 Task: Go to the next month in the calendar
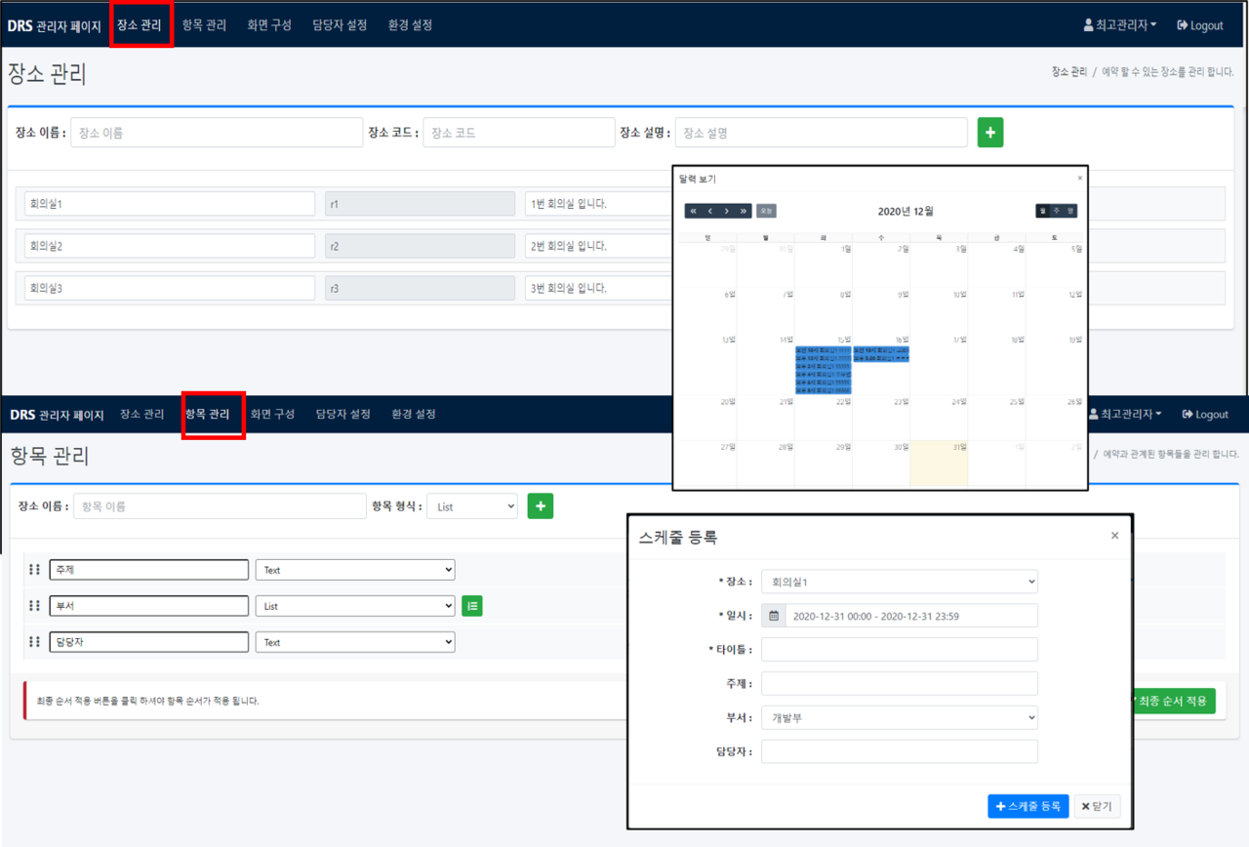(727, 211)
